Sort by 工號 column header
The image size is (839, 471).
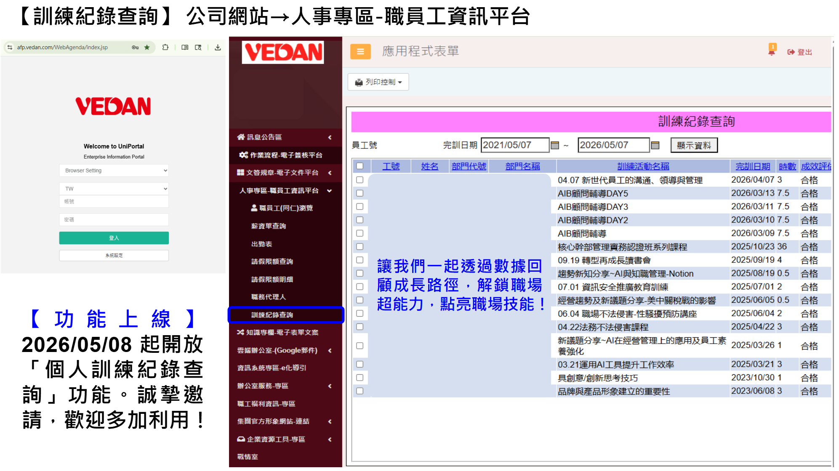click(x=391, y=167)
